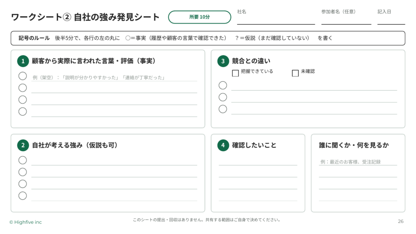Screen dimensions: 416x234
Task: Mark the last row circle in section 1
Action: point(23,111)
